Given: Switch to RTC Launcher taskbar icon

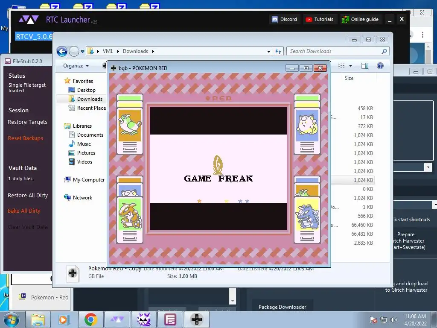Looking at the screenshot, I should (117, 319).
